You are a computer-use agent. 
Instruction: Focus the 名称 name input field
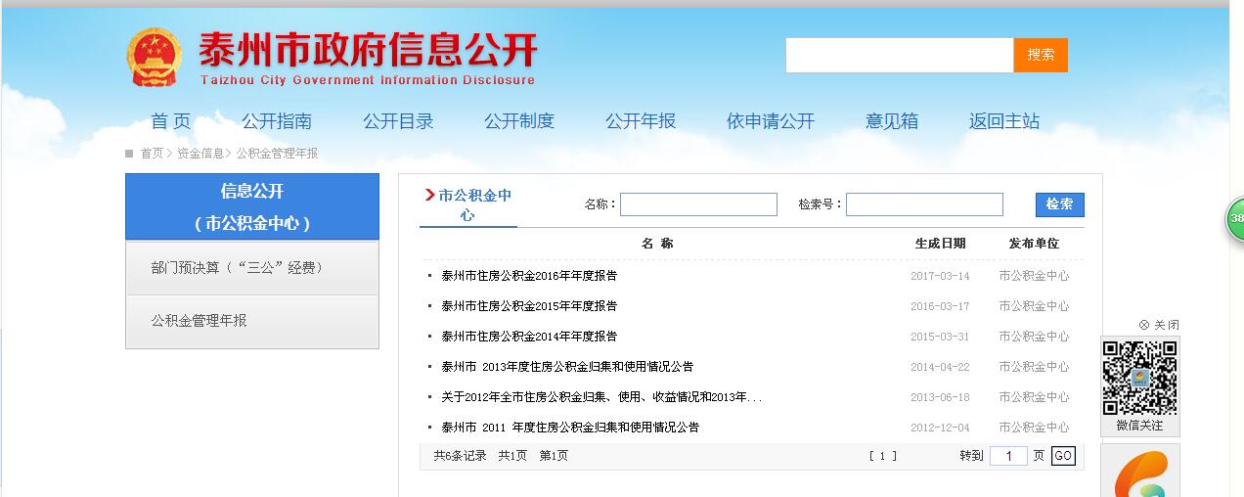(698, 204)
